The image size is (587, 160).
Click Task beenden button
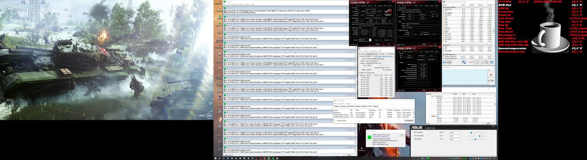point(409,121)
